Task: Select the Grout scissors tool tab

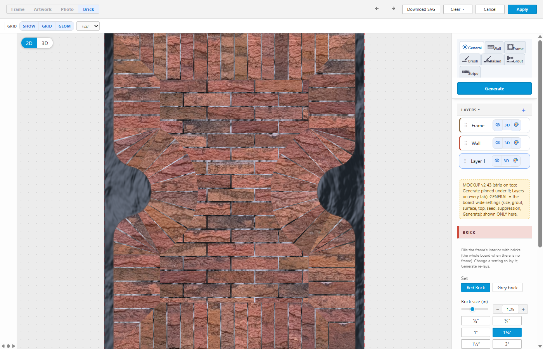Action: click(515, 60)
